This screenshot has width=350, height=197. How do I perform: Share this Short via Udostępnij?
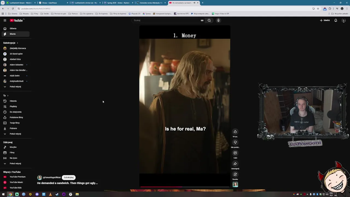(x=235, y=164)
